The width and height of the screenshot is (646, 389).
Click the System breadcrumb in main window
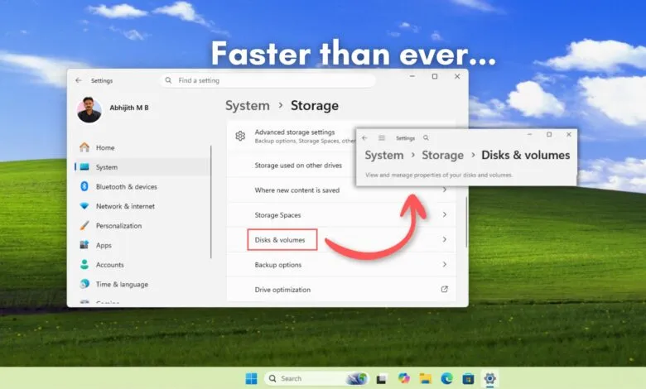(247, 106)
